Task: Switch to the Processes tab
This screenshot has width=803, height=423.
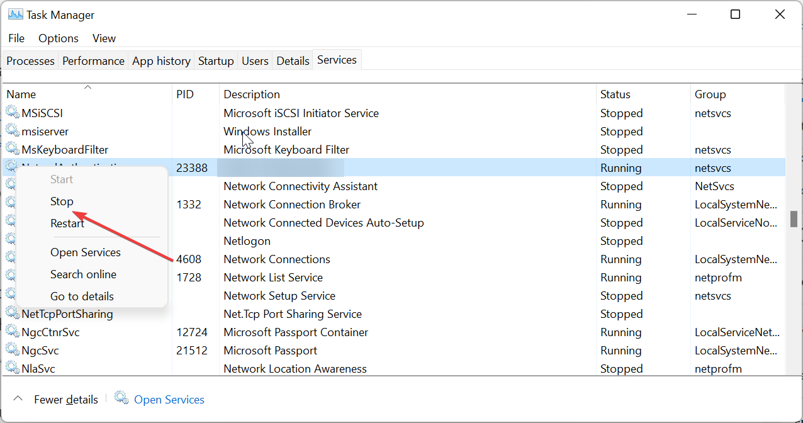Action: coord(30,61)
